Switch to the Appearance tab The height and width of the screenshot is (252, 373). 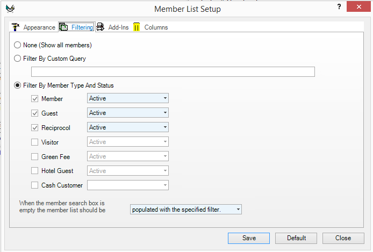pos(39,27)
